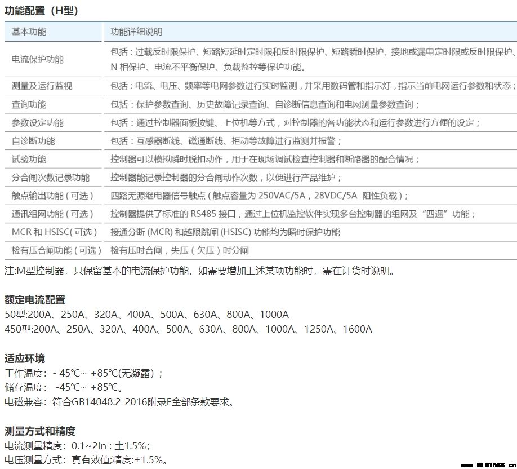Click the text '四路无源继电器信号触点'
The image size is (517, 469).
coord(260,196)
